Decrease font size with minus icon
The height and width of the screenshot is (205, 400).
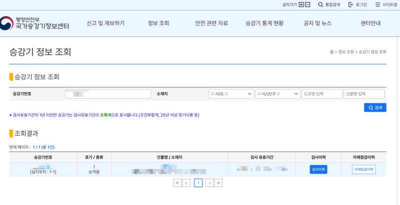pos(307,4)
